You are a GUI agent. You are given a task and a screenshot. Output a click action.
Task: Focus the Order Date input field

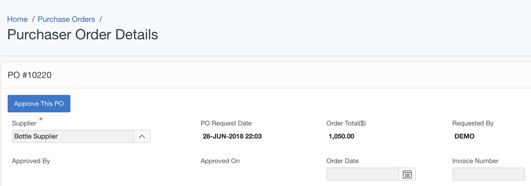click(362, 174)
